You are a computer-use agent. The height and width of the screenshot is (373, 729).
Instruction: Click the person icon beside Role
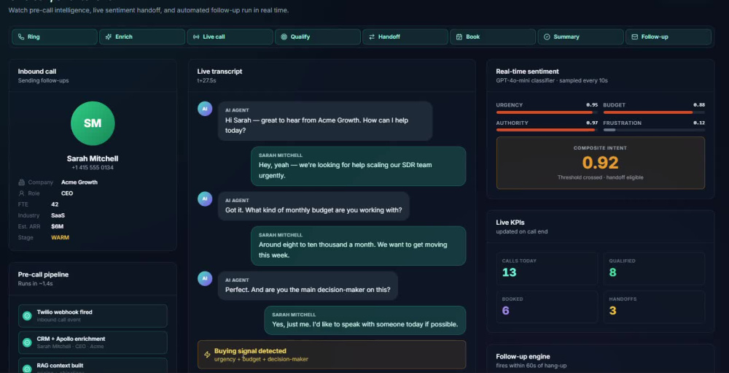click(x=21, y=193)
